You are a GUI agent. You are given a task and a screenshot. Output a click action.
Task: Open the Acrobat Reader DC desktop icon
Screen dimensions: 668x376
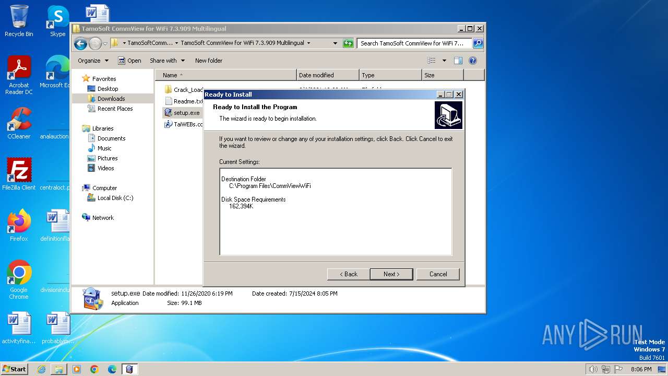click(x=19, y=76)
